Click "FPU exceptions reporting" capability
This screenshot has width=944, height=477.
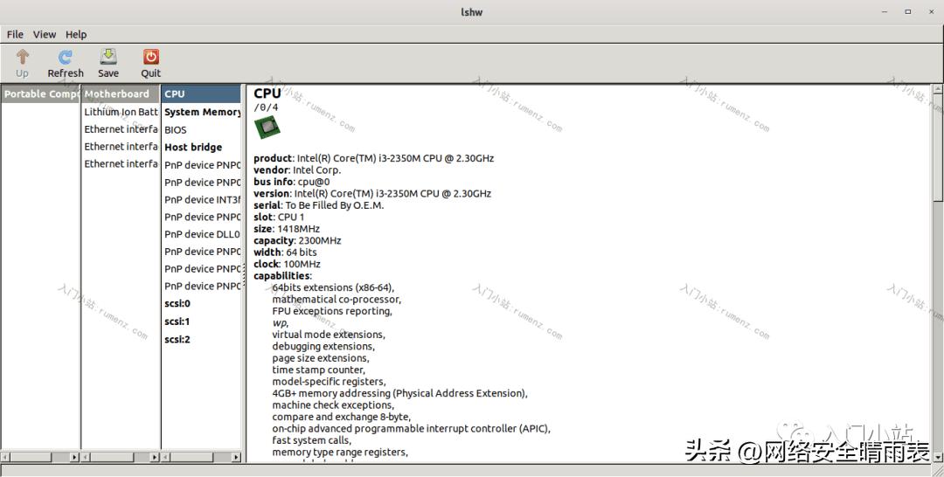pos(332,311)
